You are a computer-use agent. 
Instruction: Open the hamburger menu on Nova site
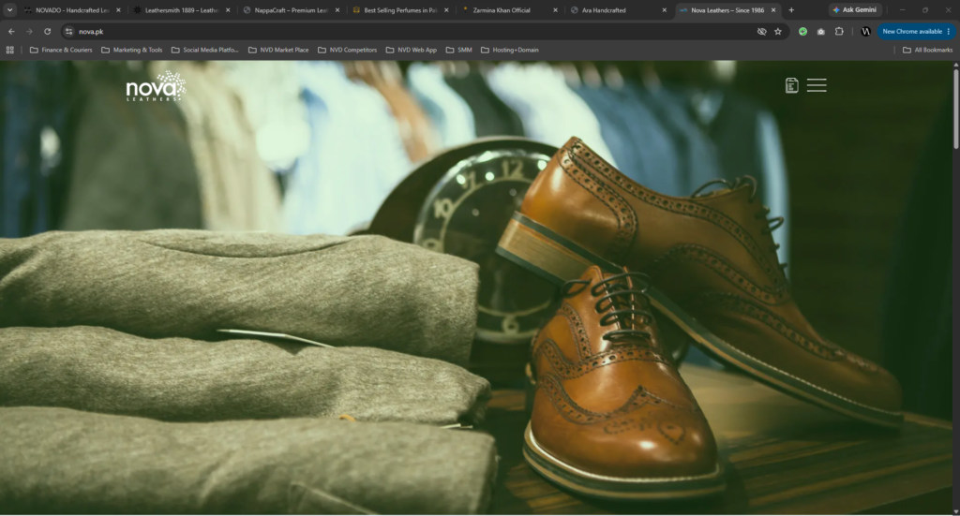pos(817,85)
